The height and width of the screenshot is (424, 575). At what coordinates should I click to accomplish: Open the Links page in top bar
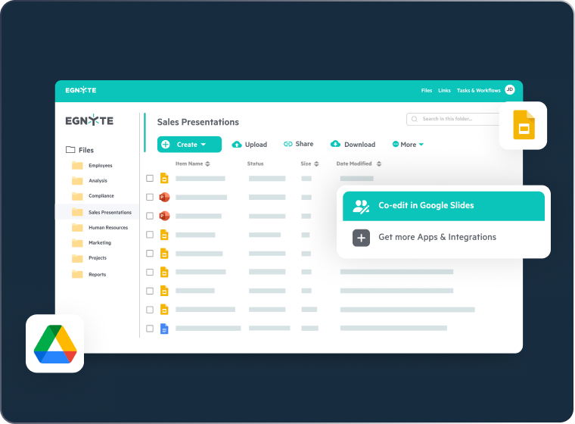444,90
